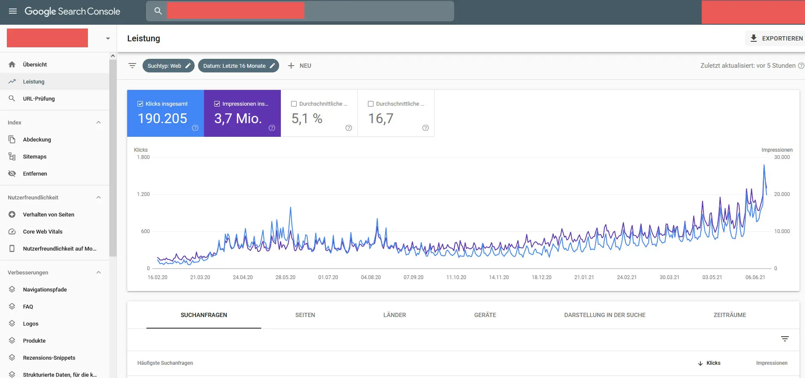
Task: Open Core Web Vitals gauge icon
Action: [12, 231]
